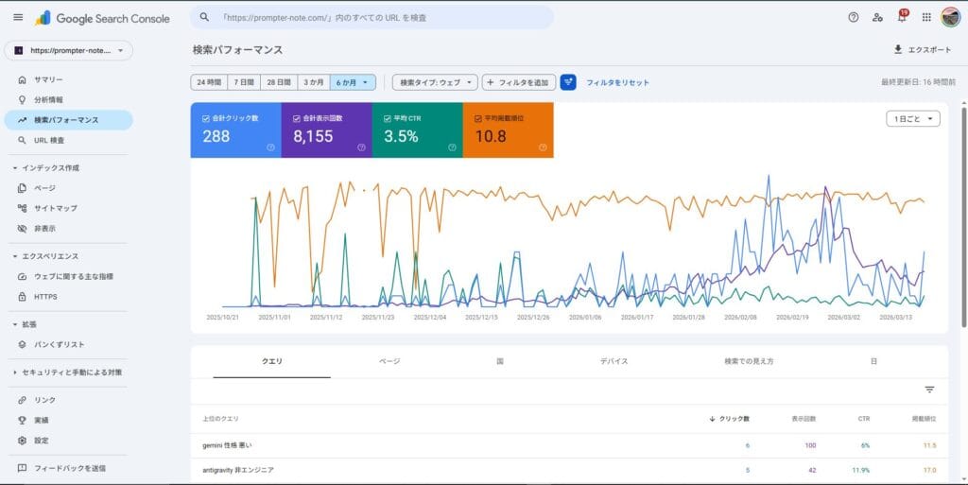
Task: Select the デバイス tab
Action: (x=613, y=361)
